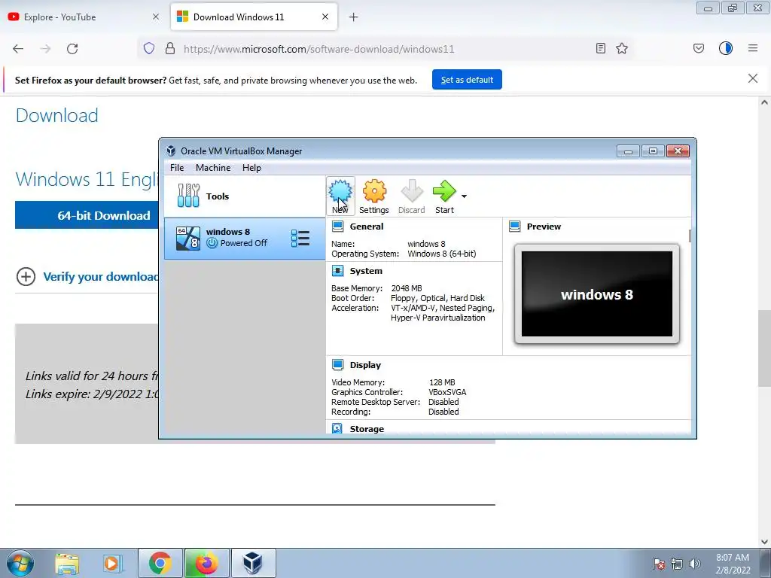
Task: Open the Windows Start menu orb
Action: point(20,563)
